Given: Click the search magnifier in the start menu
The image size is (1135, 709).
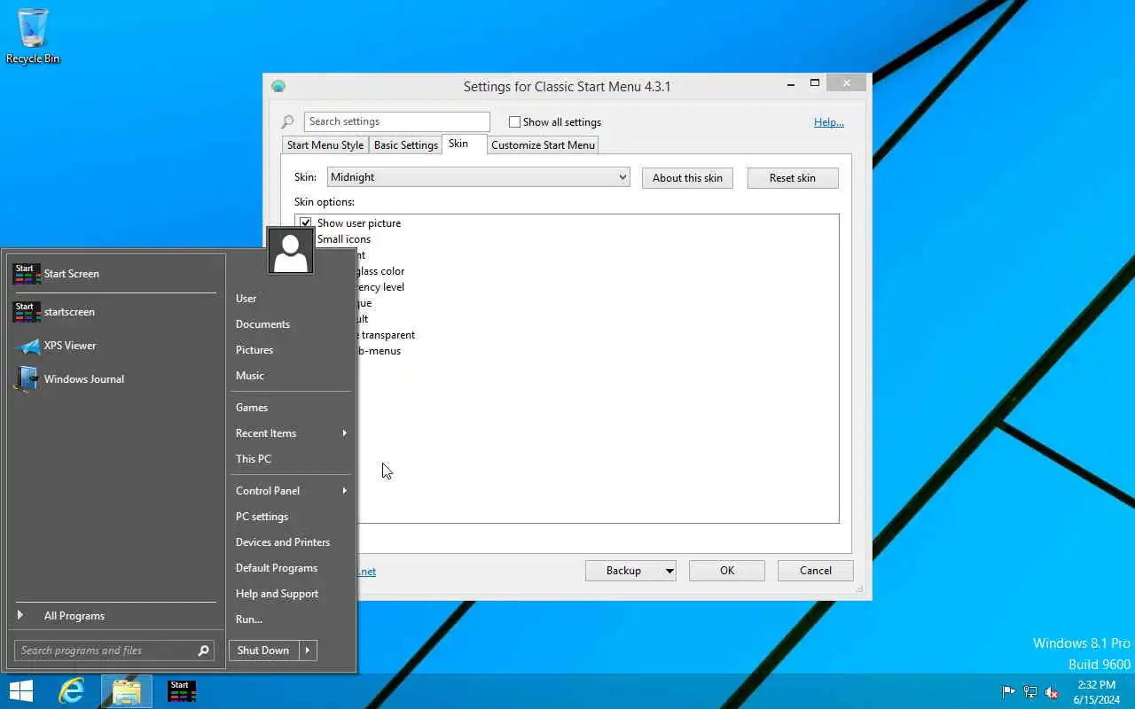Looking at the screenshot, I should coord(203,651).
